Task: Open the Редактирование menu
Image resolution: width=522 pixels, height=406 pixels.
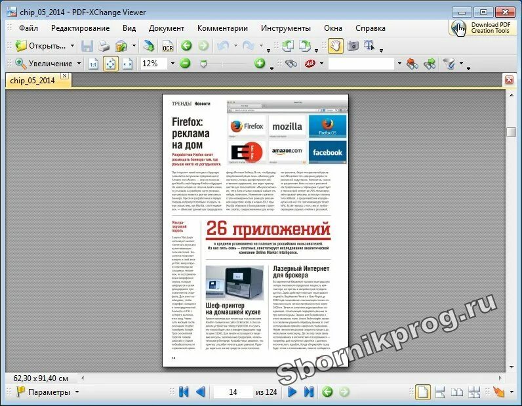Action: [80, 28]
